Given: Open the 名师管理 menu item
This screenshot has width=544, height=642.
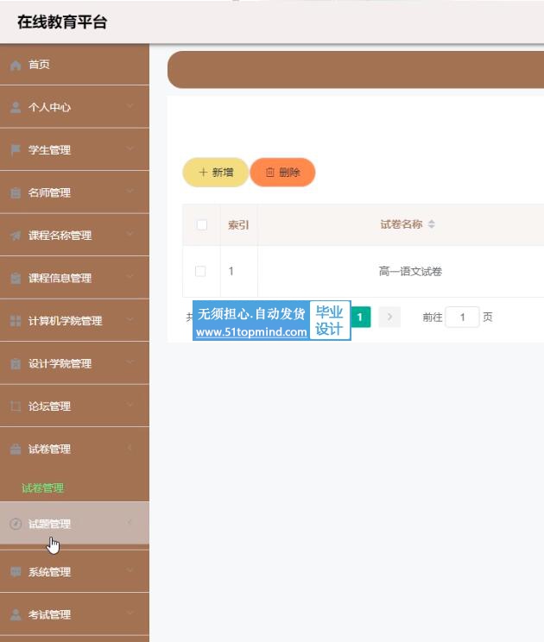Looking at the screenshot, I should [x=74, y=192].
